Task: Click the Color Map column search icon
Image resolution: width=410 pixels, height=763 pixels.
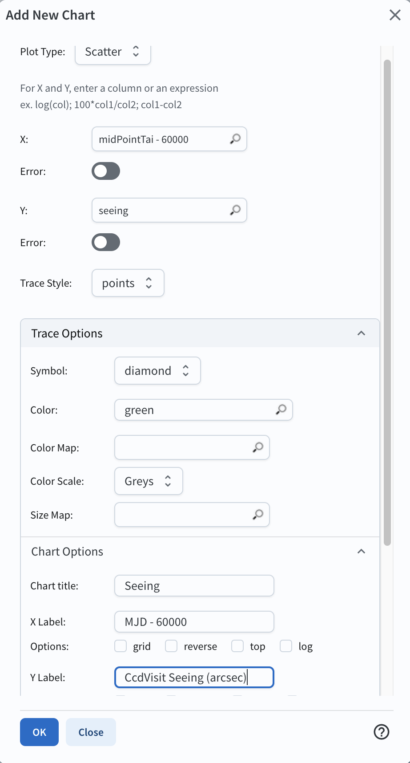Action: (x=258, y=447)
